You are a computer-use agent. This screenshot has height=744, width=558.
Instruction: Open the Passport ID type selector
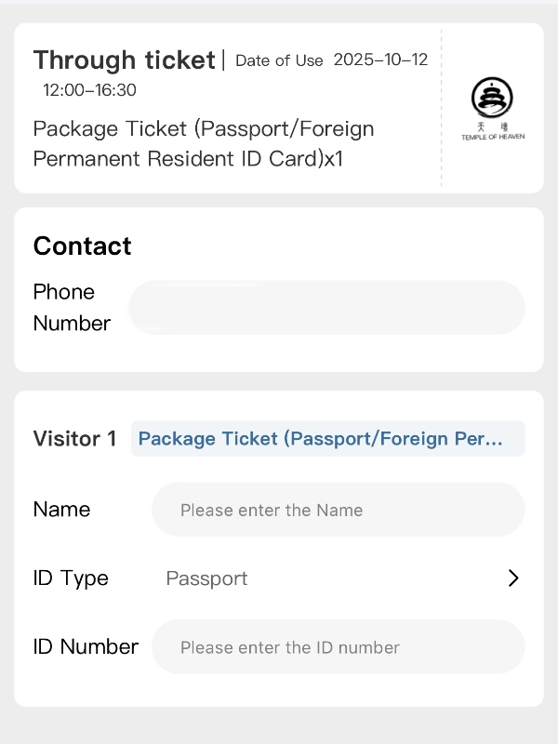coord(206,578)
